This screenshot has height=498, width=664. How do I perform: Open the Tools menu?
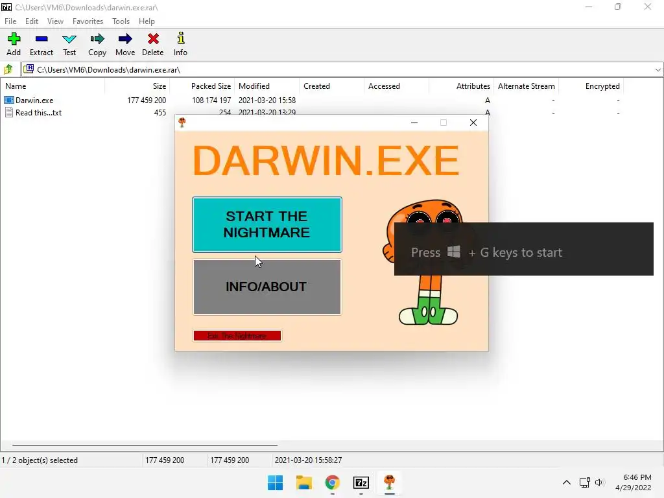[x=121, y=21]
